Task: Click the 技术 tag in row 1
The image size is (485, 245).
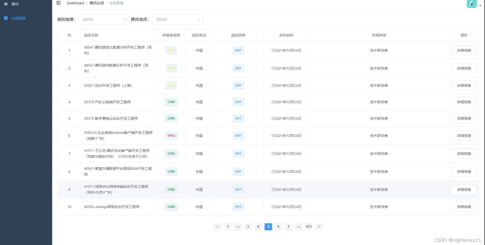Action: coord(238,50)
